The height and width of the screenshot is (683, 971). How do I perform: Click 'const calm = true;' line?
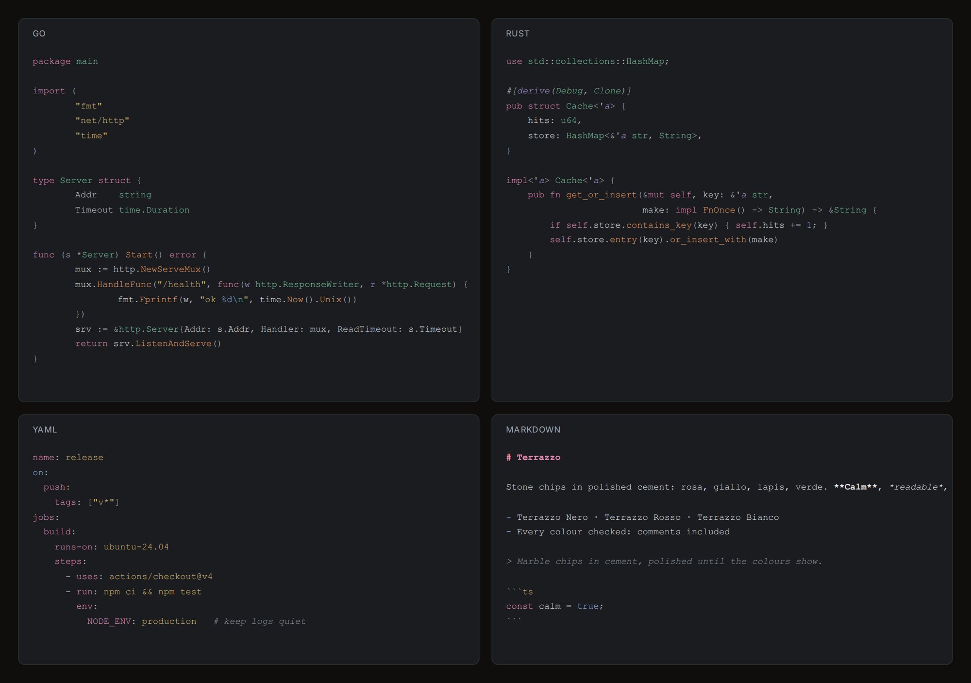554,606
